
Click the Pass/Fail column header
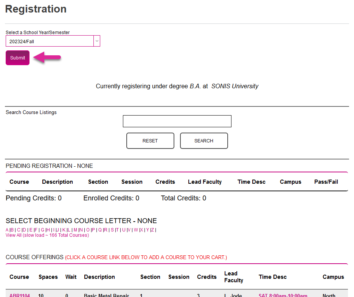[x=326, y=181]
